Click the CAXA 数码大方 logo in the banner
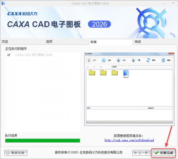This screenshot has height=159, width=178. coord(22,14)
